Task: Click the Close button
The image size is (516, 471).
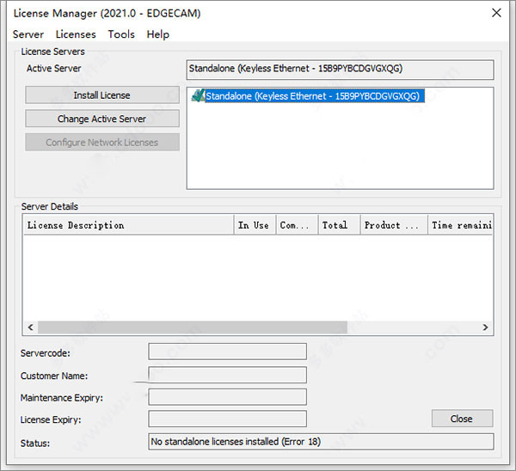Action: pyautogui.click(x=462, y=419)
